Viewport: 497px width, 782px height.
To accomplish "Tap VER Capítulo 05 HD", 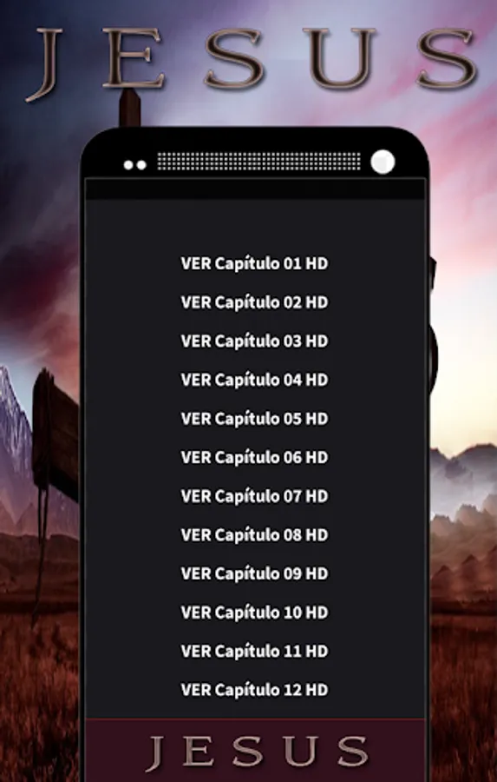I will click(254, 419).
